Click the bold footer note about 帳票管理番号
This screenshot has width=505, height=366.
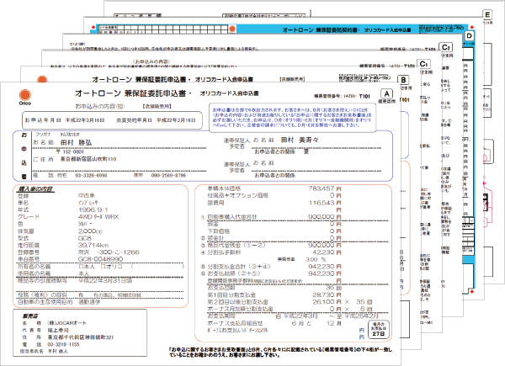(x=280, y=353)
